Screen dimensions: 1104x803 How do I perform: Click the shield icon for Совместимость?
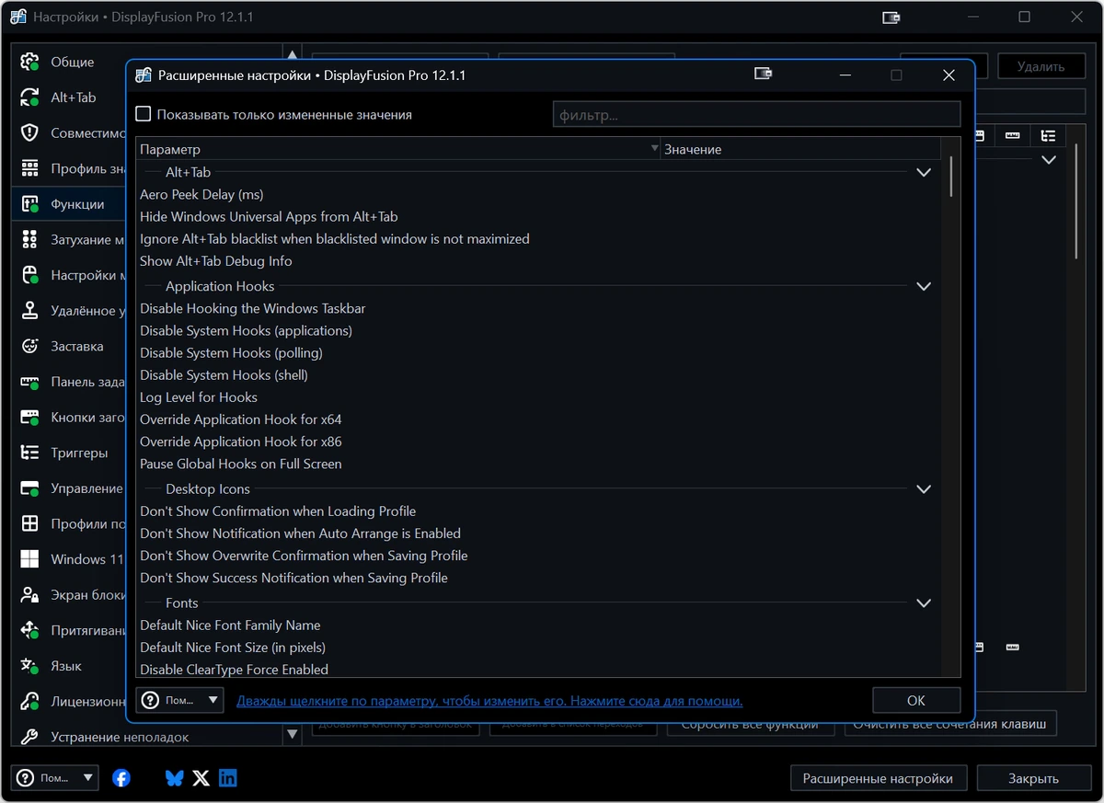click(29, 132)
